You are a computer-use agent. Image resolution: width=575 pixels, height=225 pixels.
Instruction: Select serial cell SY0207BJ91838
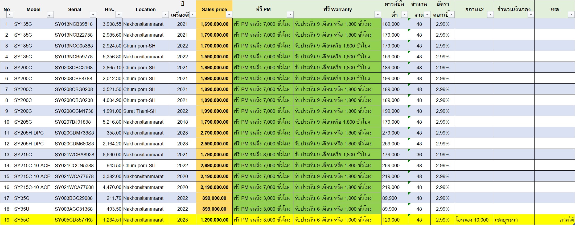pyautogui.click(x=75, y=122)
